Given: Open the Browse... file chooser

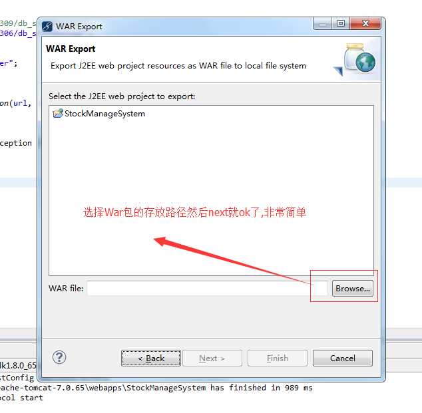Looking at the screenshot, I should coord(353,289).
